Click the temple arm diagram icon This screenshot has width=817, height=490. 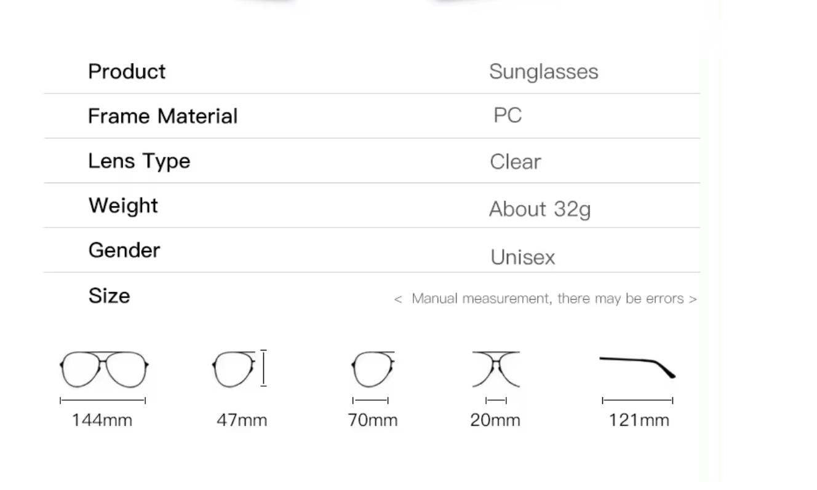(637, 366)
